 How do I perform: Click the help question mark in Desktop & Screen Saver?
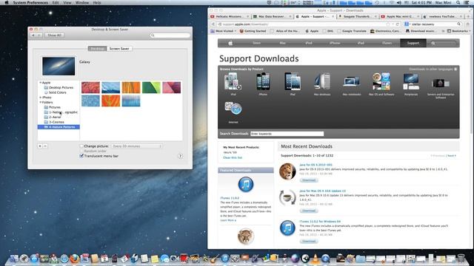click(180, 156)
